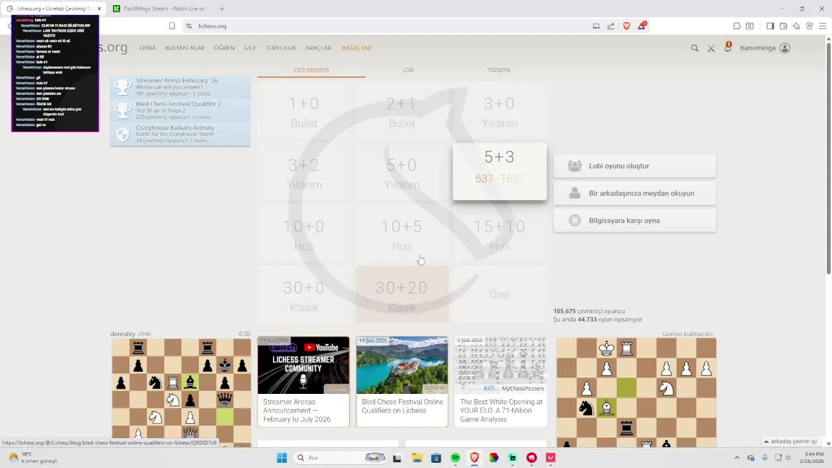
Task: Click the tianxminga profile avatar icon
Action: pos(785,48)
